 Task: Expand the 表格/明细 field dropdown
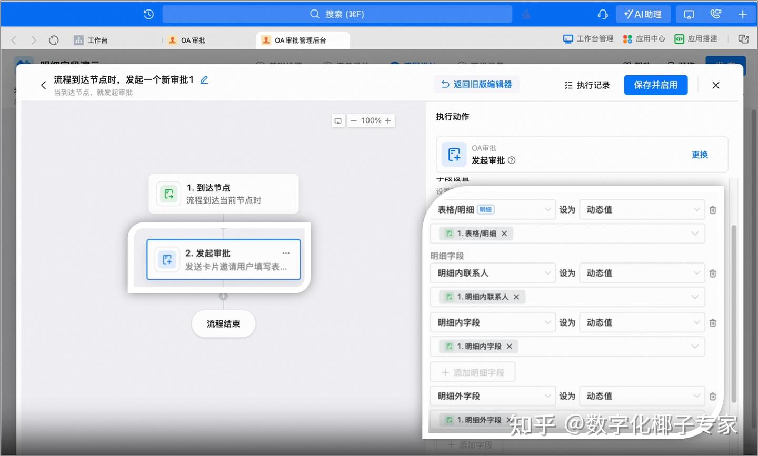click(x=493, y=209)
